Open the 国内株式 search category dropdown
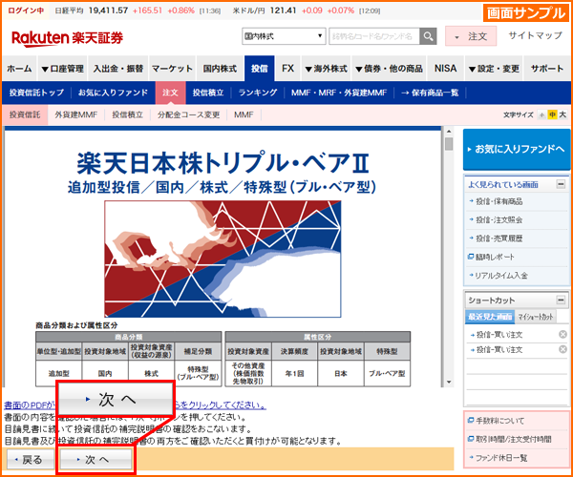Viewport: 573px width, 477px height. pyautogui.click(x=284, y=36)
